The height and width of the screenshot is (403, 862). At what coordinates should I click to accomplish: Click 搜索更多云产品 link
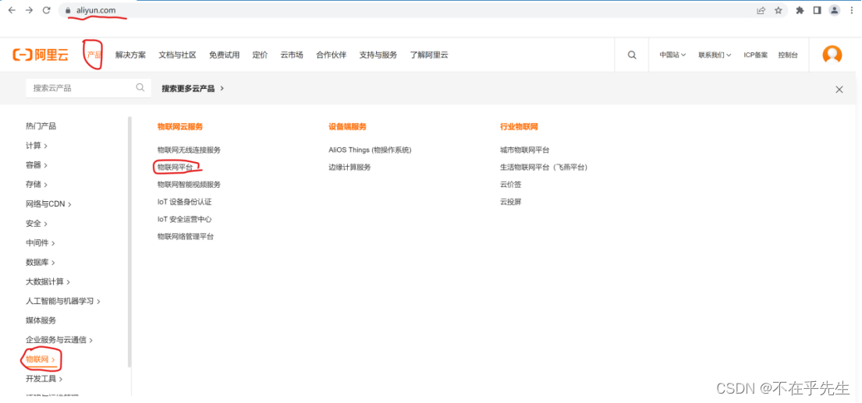pyautogui.click(x=193, y=88)
